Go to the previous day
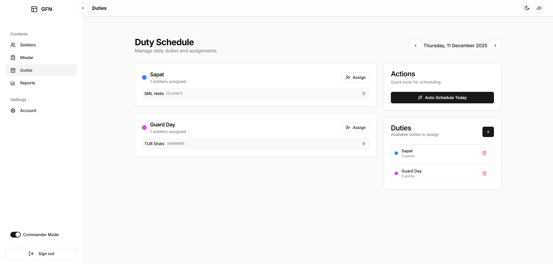The width and height of the screenshot is (553, 264). pos(416,45)
